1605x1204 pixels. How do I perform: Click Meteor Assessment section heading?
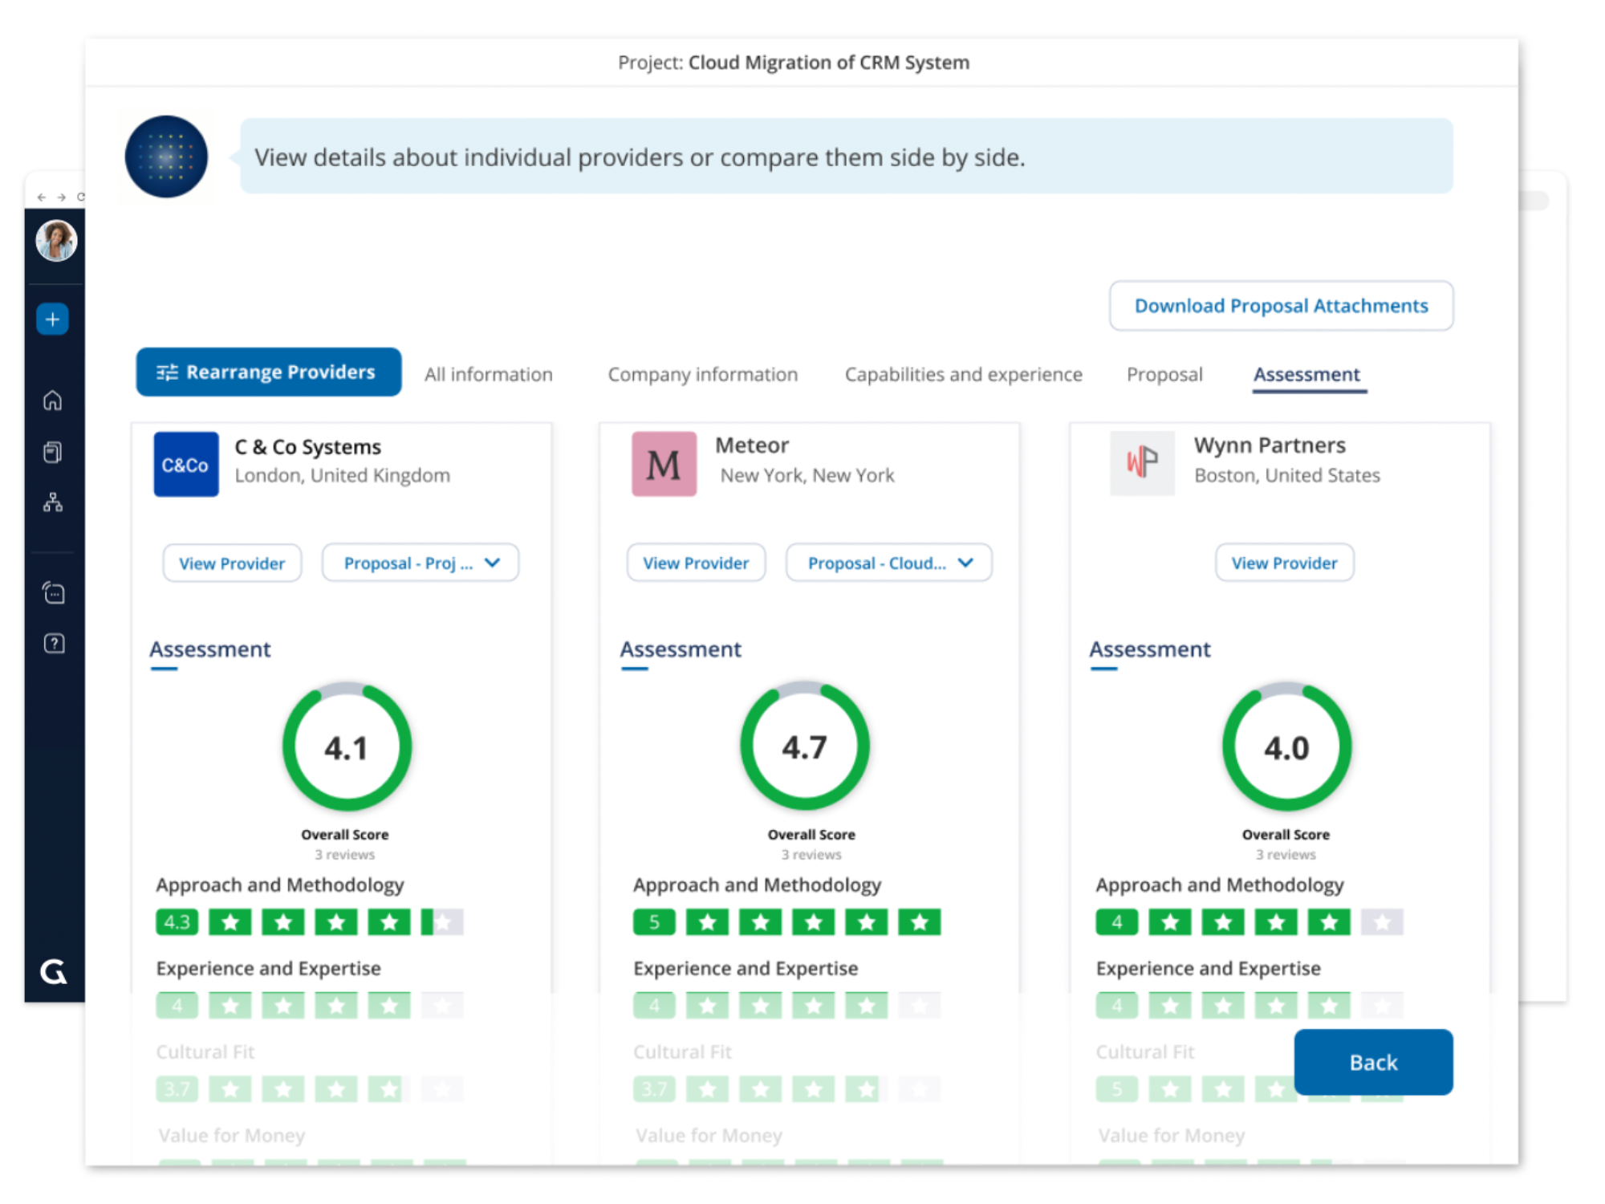click(681, 649)
